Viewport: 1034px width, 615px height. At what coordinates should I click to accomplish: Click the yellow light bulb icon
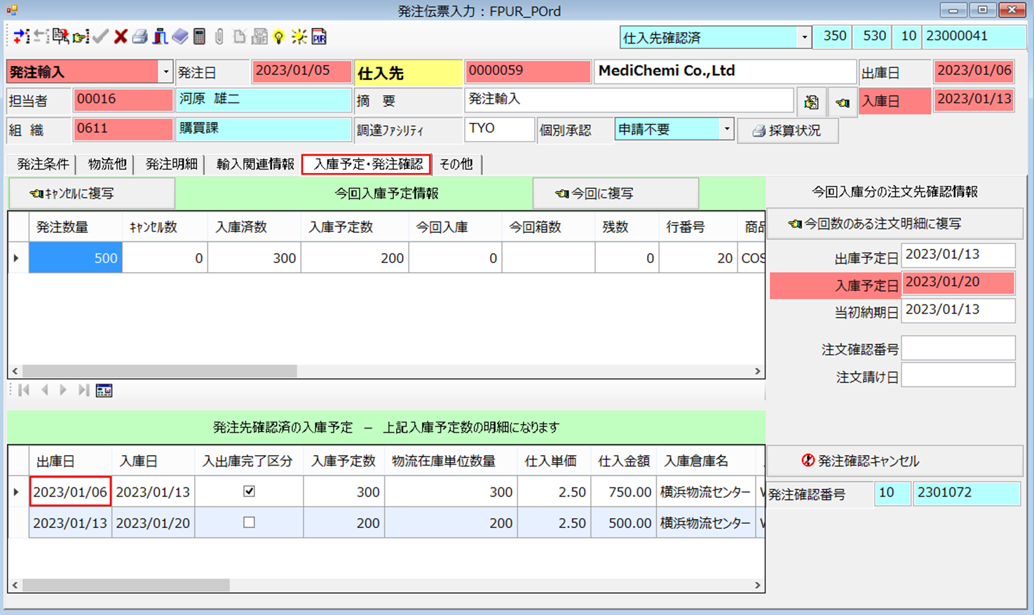(x=279, y=36)
